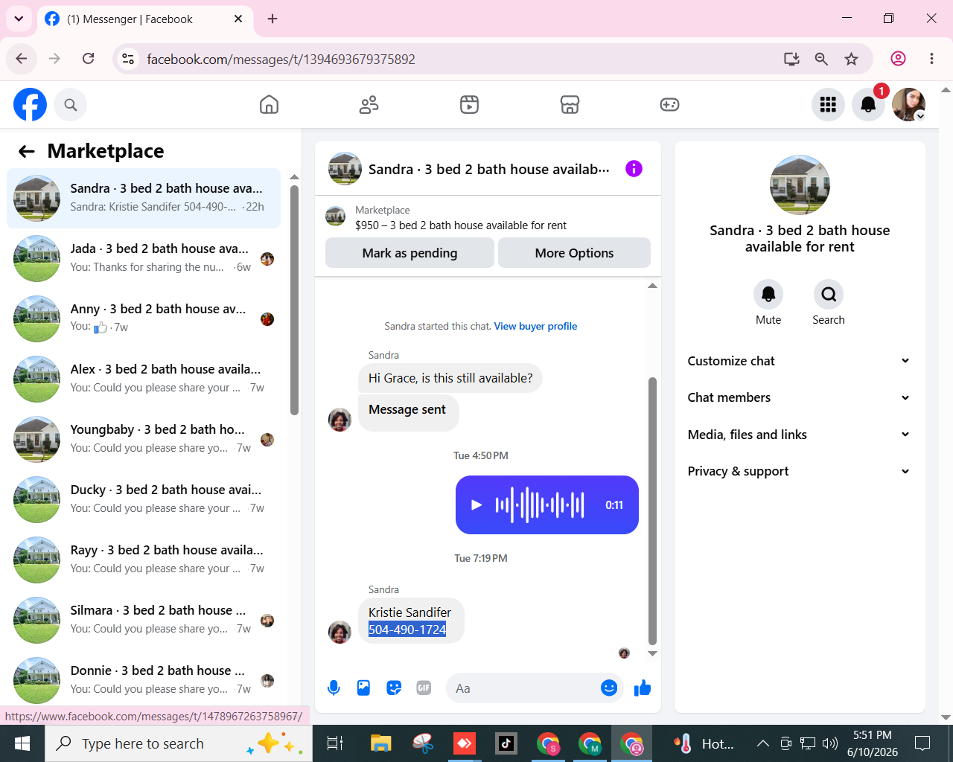
Task: Open Chrome three-dot menu
Action: pos(931,59)
